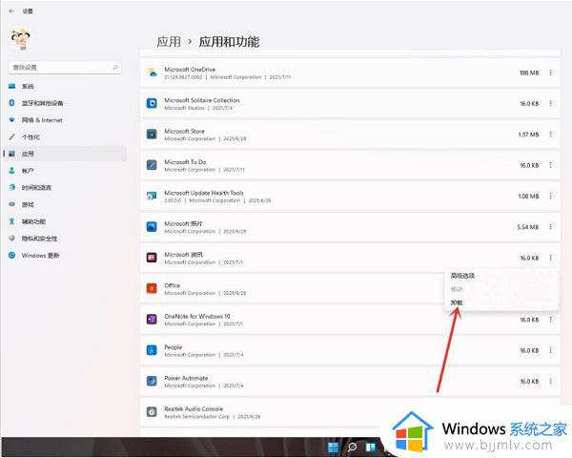Click the Microsoft Store app name
This screenshot has width=572, height=458.
coord(184,131)
